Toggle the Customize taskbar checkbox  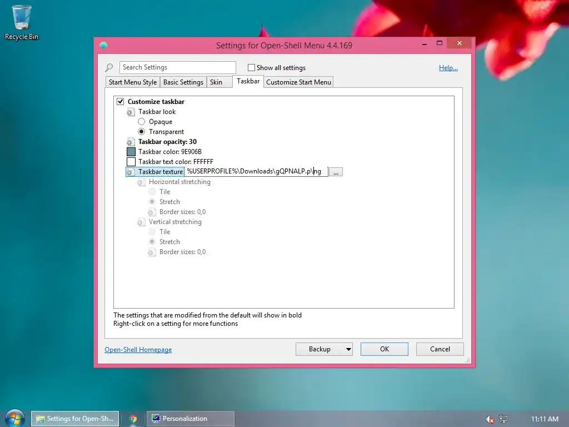tap(121, 102)
